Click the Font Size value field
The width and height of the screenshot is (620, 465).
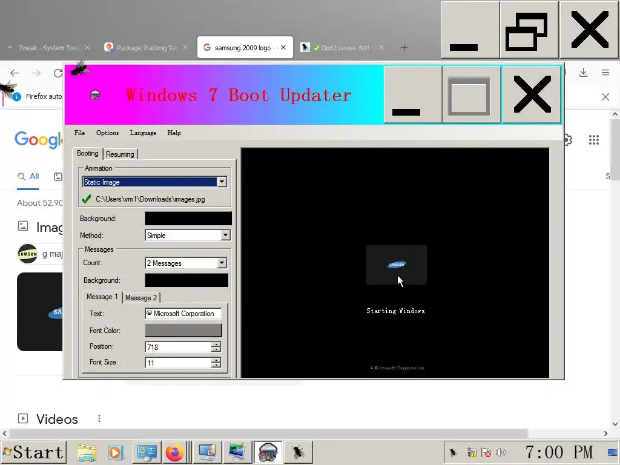(178, 363)
